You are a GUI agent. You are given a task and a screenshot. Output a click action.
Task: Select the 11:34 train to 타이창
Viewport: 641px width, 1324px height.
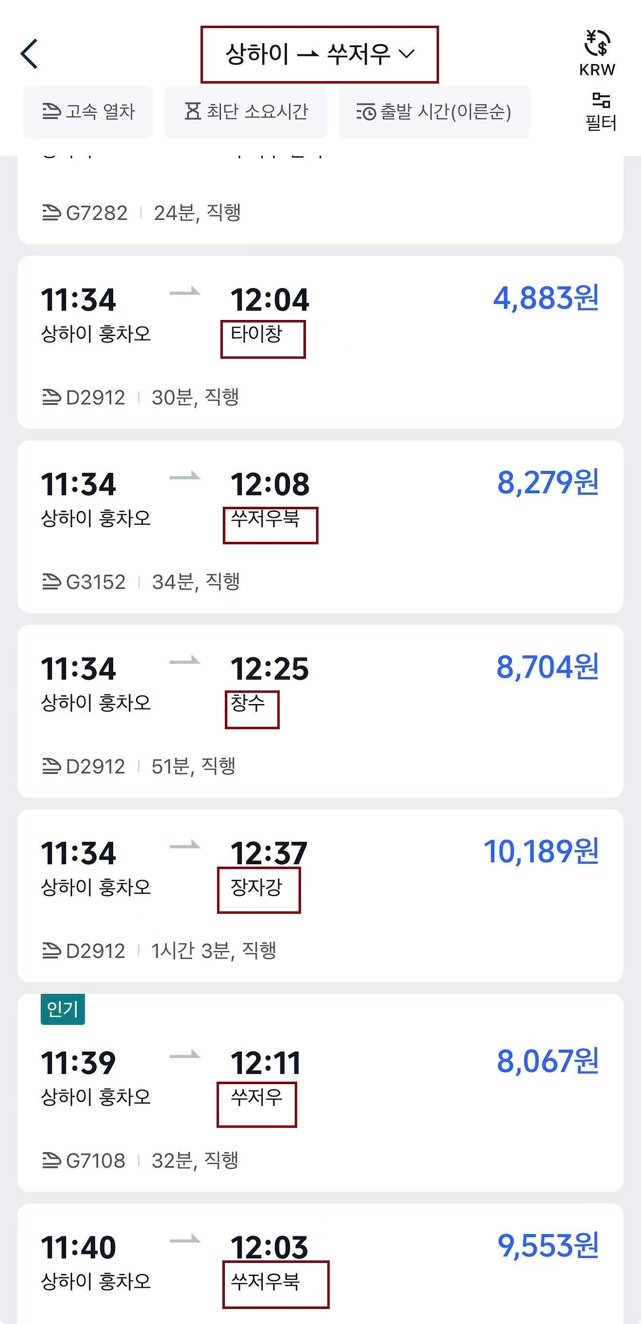(320, 342)
